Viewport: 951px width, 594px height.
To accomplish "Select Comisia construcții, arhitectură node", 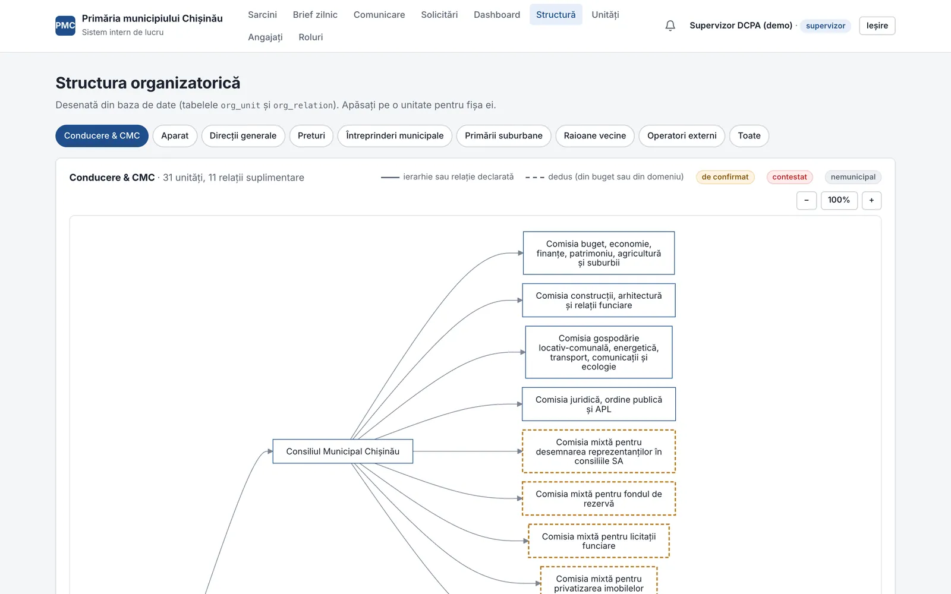I will click(x=599, y=301).
